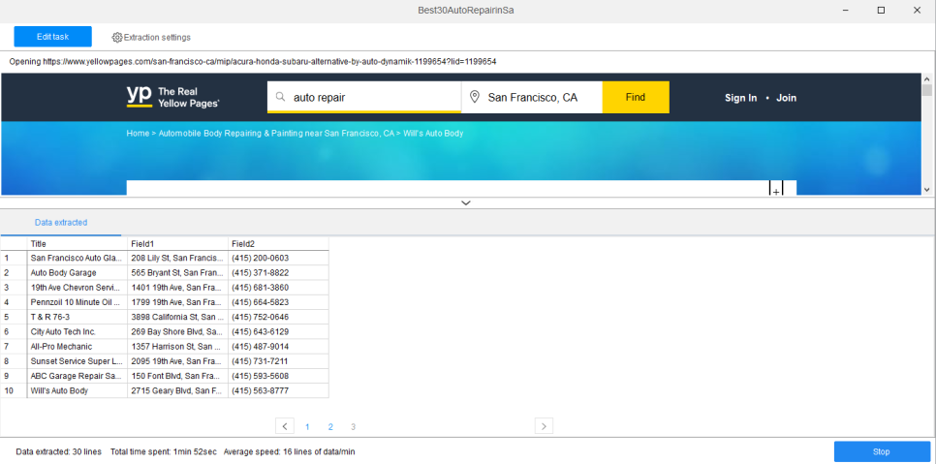Go to next page of results arrow

coord(544,426)
